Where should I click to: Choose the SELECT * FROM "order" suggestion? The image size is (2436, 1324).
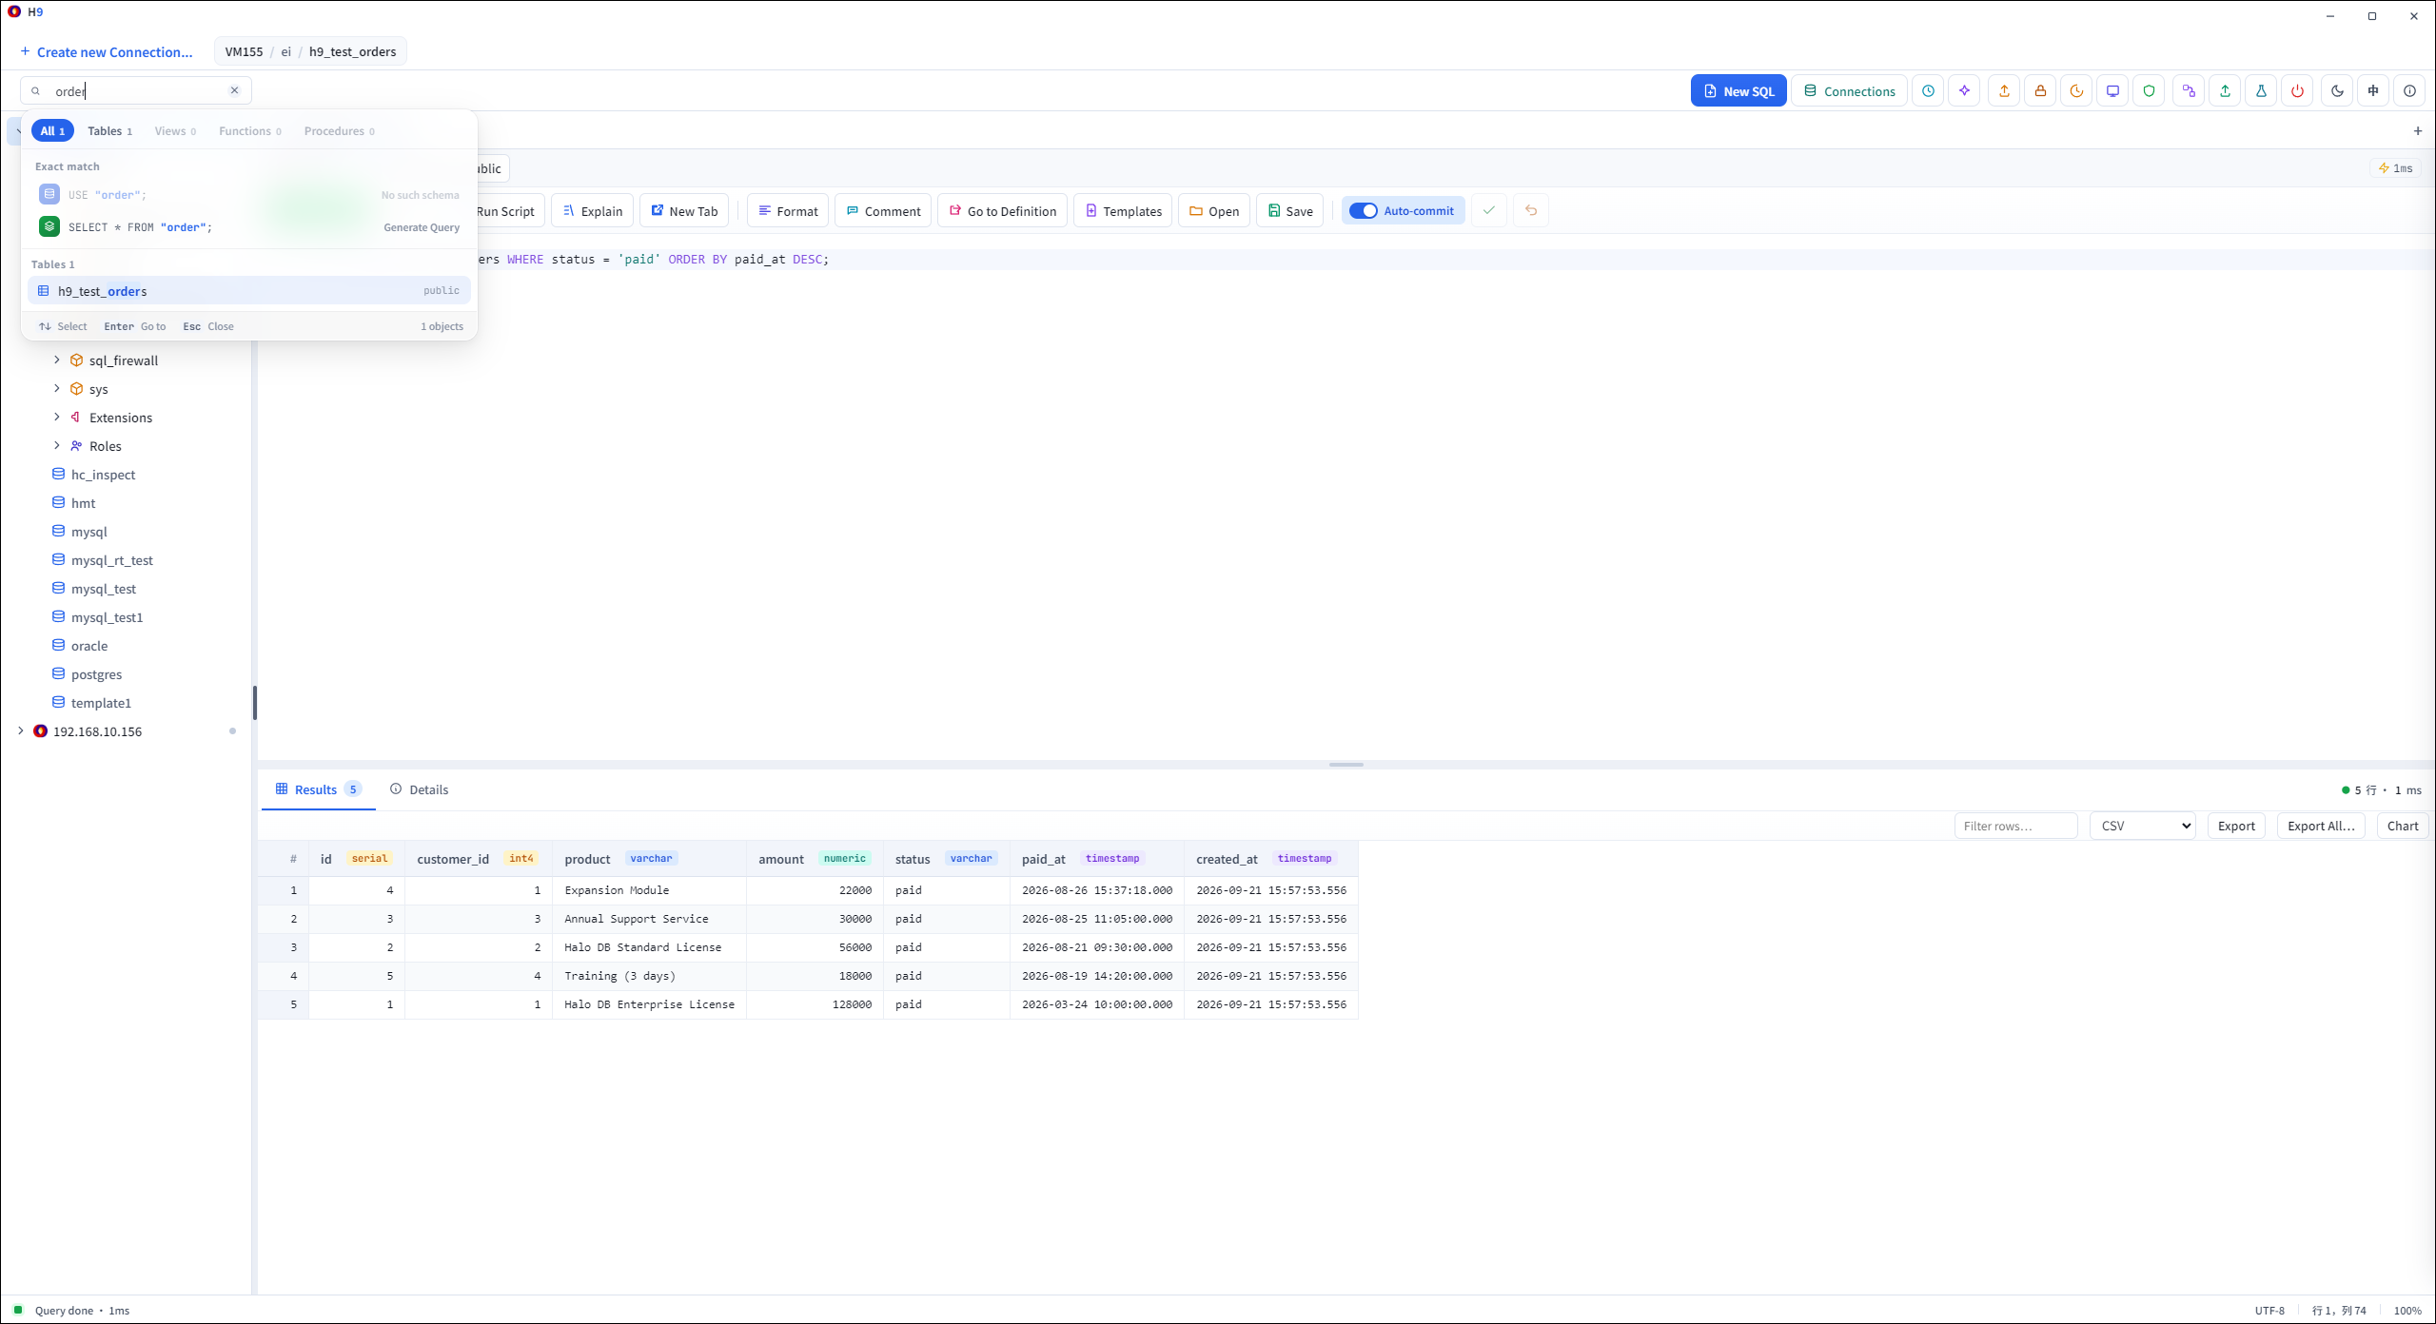point(249,227)
